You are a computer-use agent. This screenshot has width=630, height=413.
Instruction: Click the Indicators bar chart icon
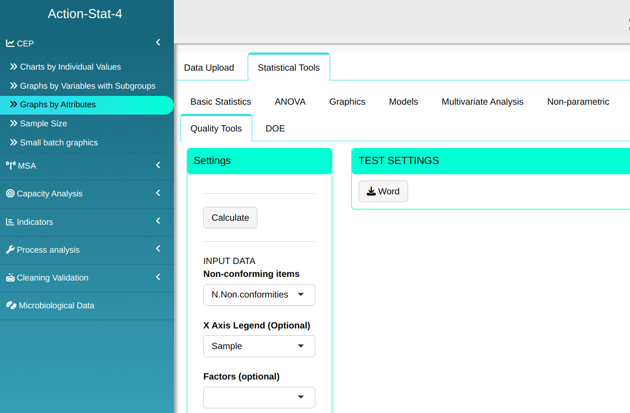point(10,222)
